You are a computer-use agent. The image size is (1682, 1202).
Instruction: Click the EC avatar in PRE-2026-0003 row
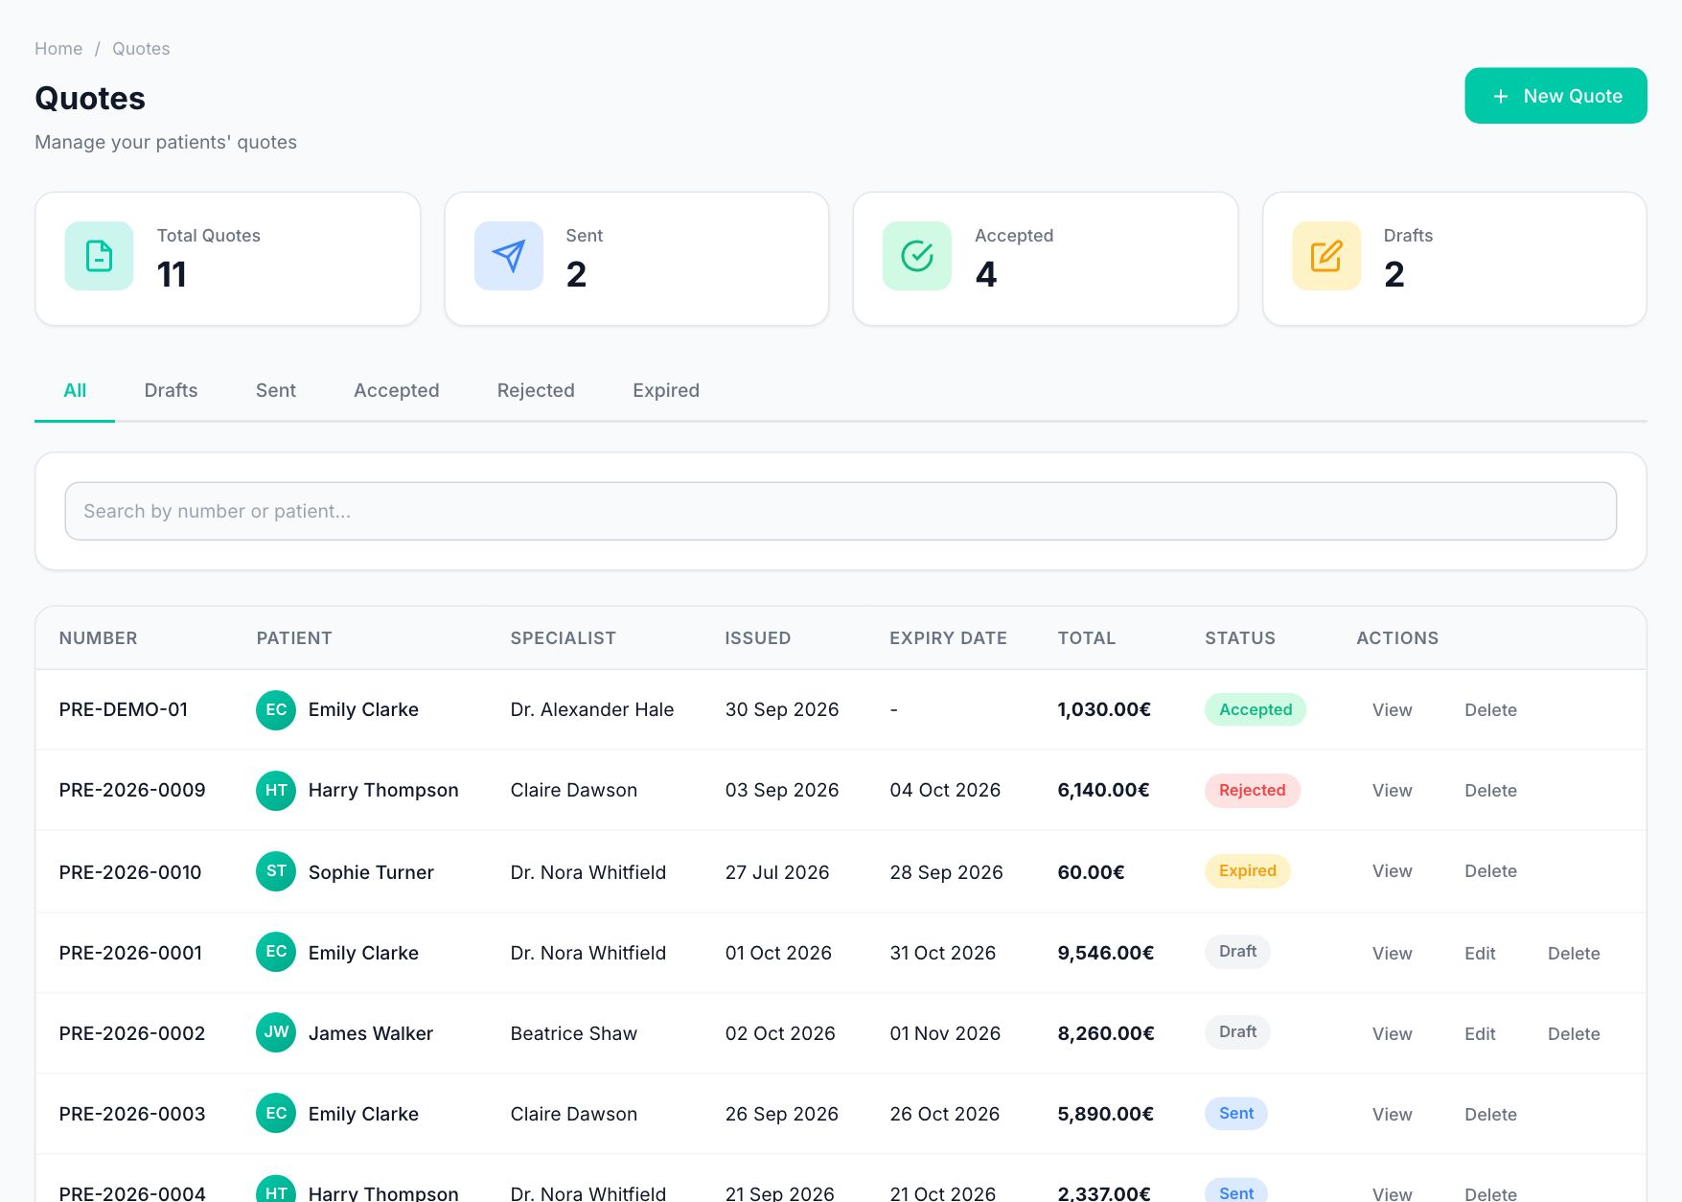[x=276, y=1113]
